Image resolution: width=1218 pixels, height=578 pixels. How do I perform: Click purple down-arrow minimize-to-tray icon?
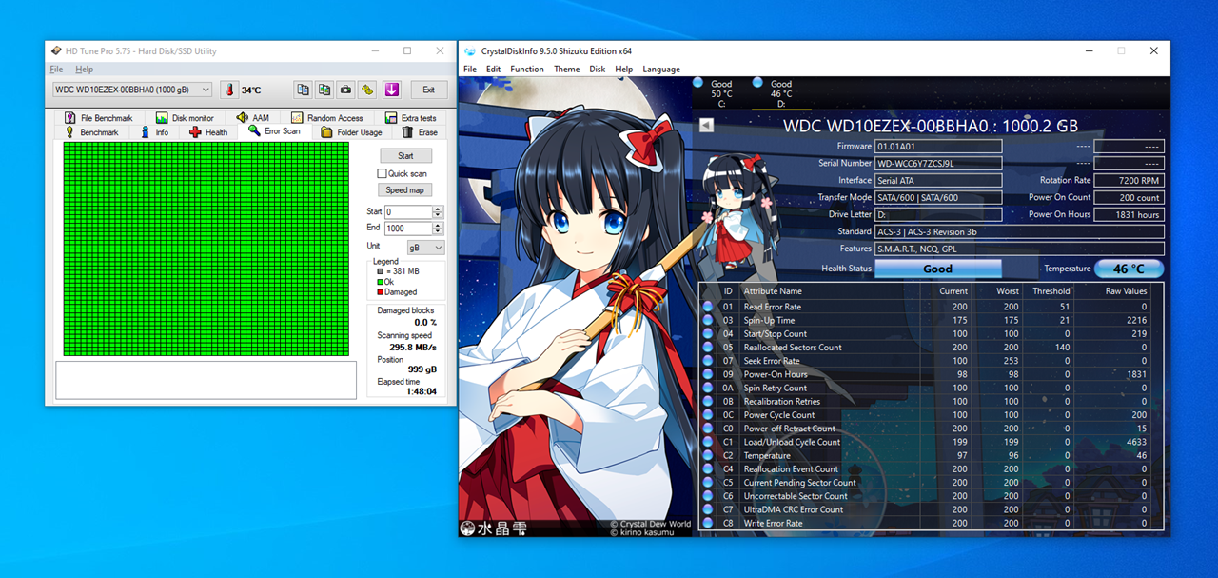391,90
